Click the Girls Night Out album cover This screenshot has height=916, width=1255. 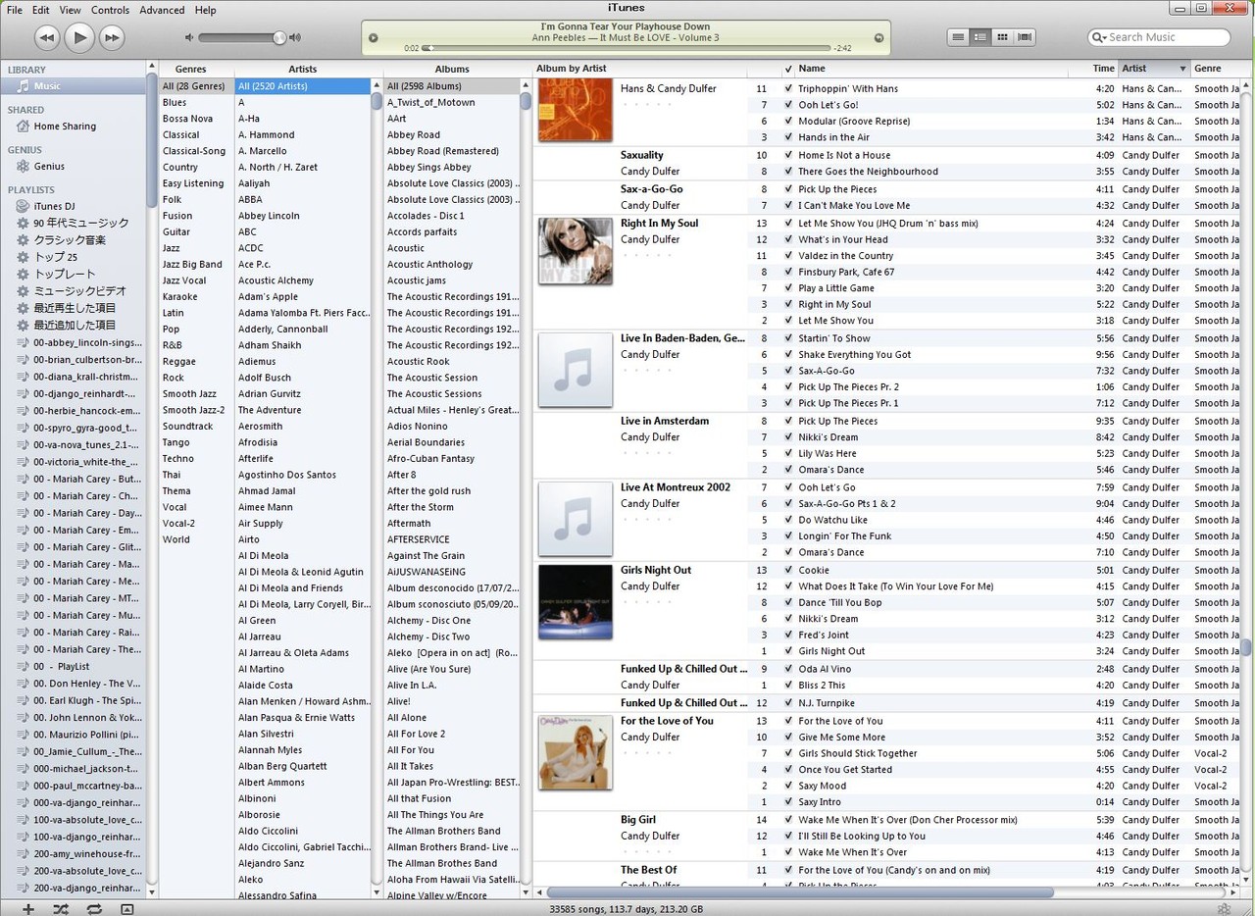click(x=576, y=601)
